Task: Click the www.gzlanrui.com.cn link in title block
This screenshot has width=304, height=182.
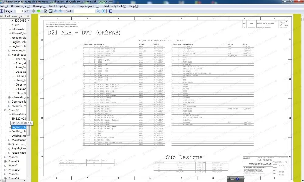Action: point(260,163)
